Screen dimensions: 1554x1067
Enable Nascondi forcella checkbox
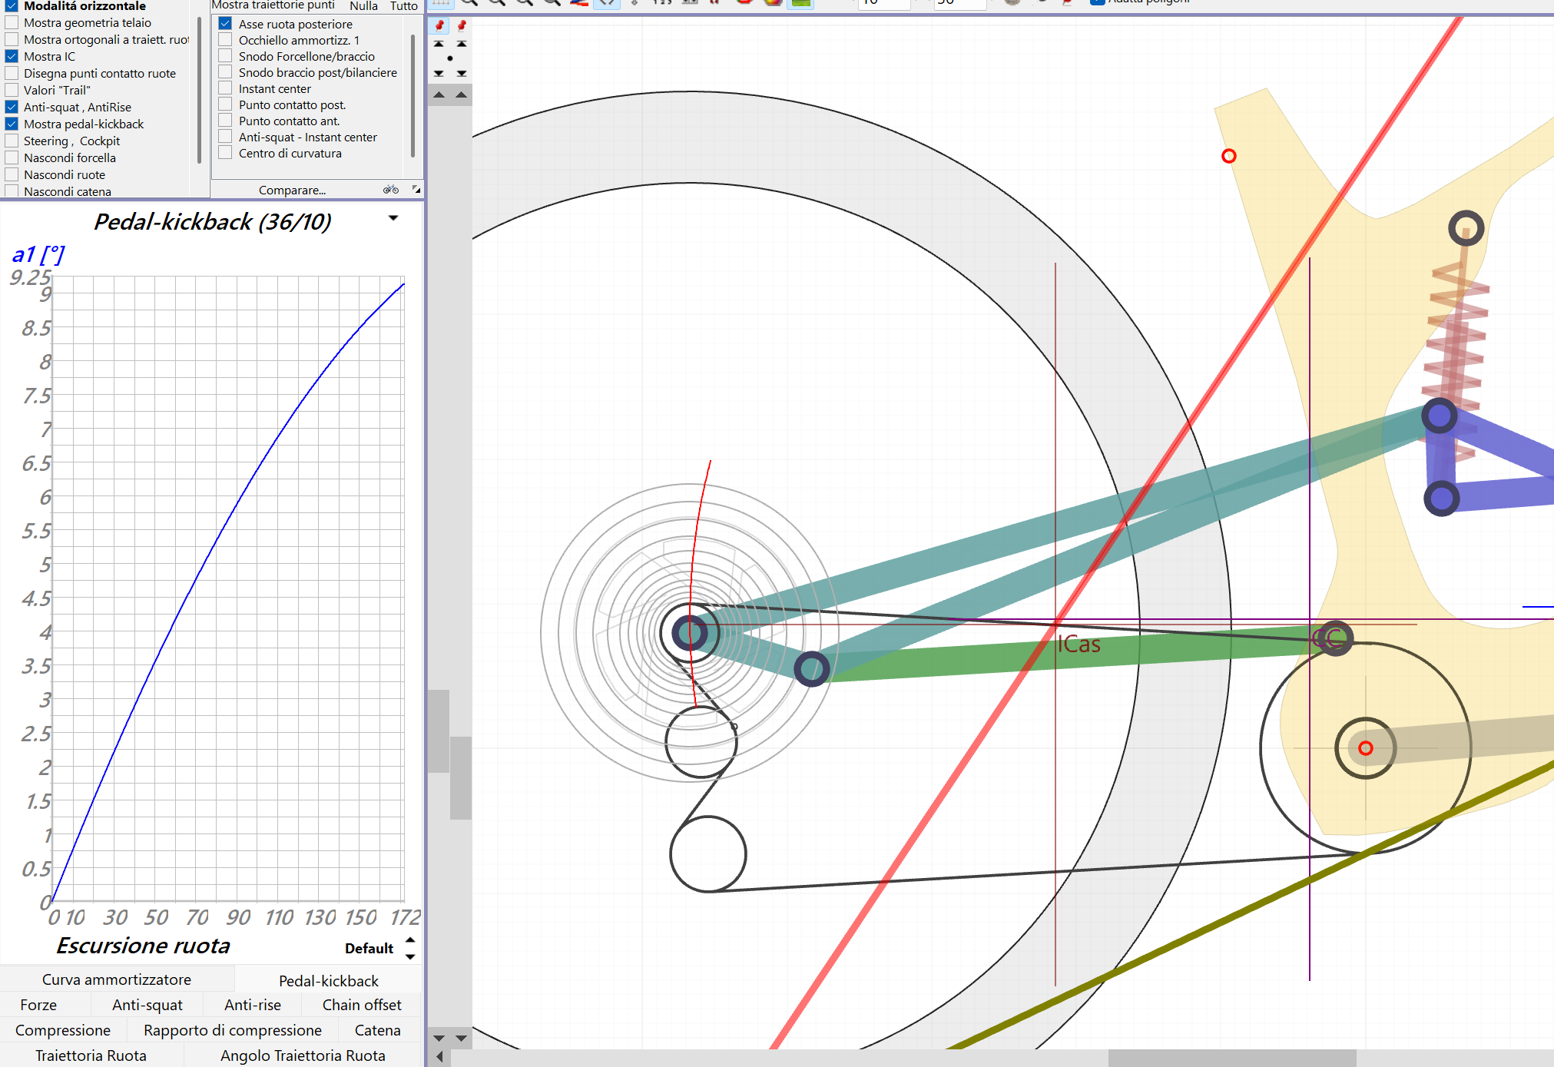coord(12,157)
